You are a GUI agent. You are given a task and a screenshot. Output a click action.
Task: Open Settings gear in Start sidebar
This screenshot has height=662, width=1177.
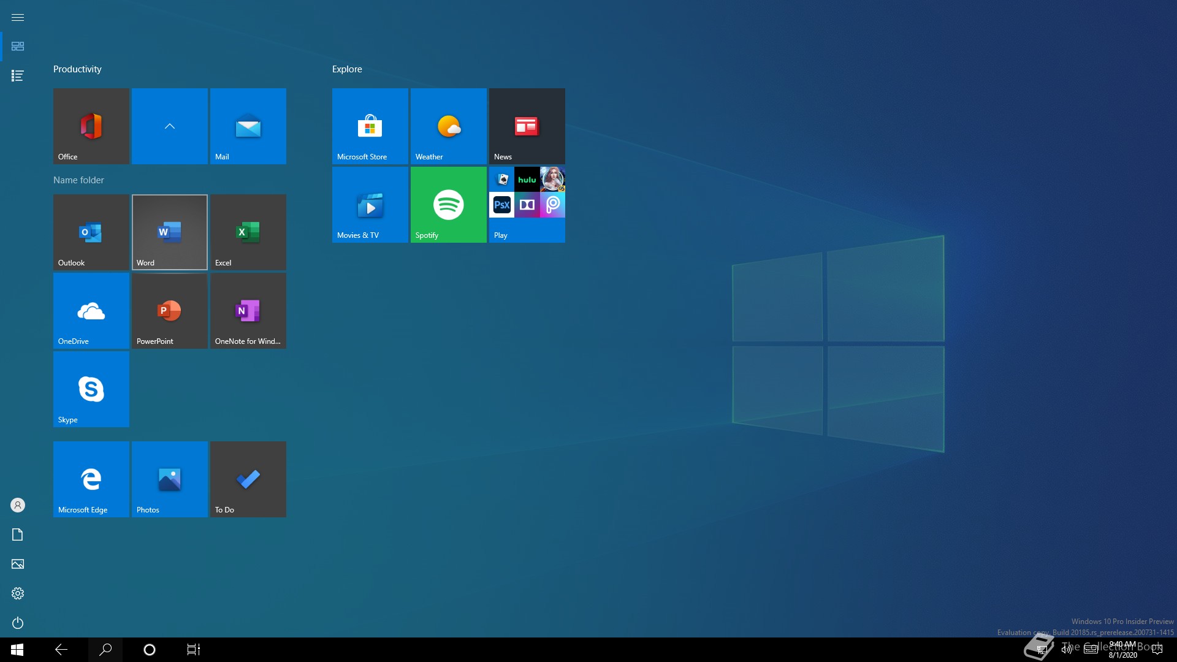tap(18, 593)
